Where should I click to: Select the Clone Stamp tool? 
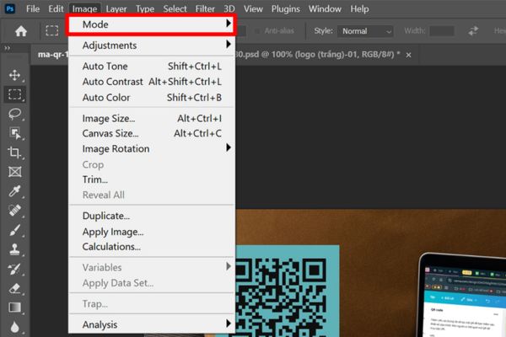(14, 249)
